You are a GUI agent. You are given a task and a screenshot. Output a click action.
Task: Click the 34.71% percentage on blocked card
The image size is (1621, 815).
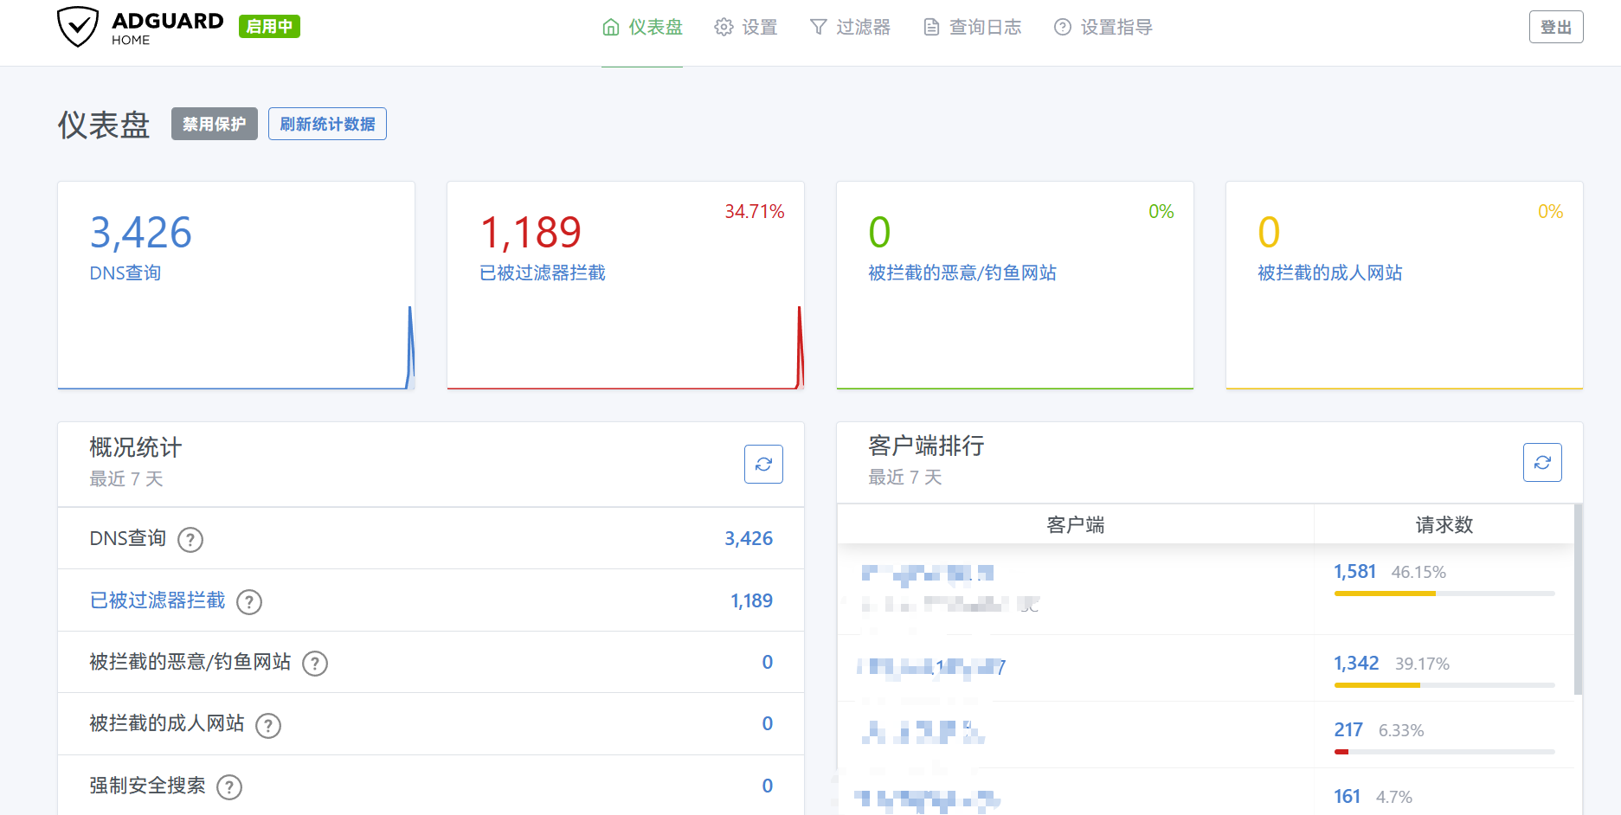click(x=755, y=211)
